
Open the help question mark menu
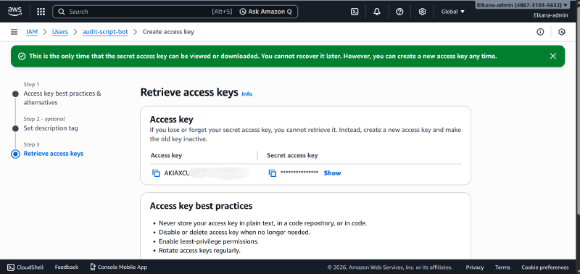[x=399, y=12]
